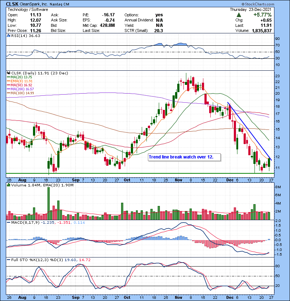
Task: Select the Open value 11.13
Action: click(x=36, y=15)
